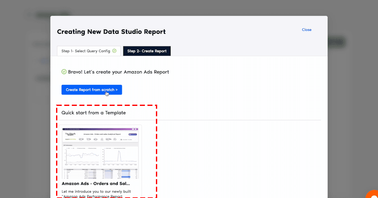Click the purple header bar in template preview

tap(100, 129)
